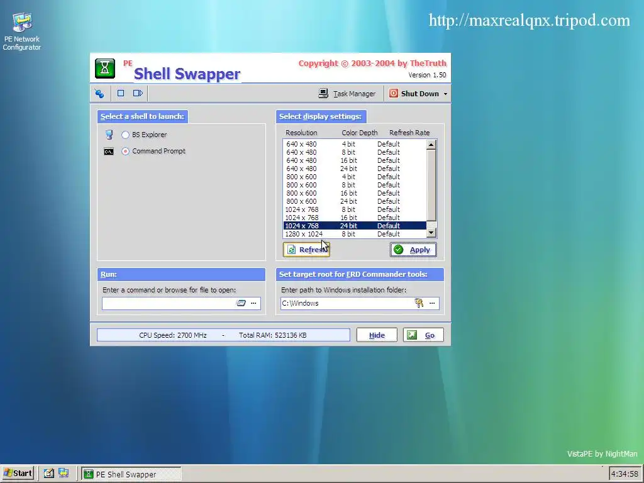
Task: Click the browse ellipsis in Run field
Action: pyautogui.click(x=253, y=303)
